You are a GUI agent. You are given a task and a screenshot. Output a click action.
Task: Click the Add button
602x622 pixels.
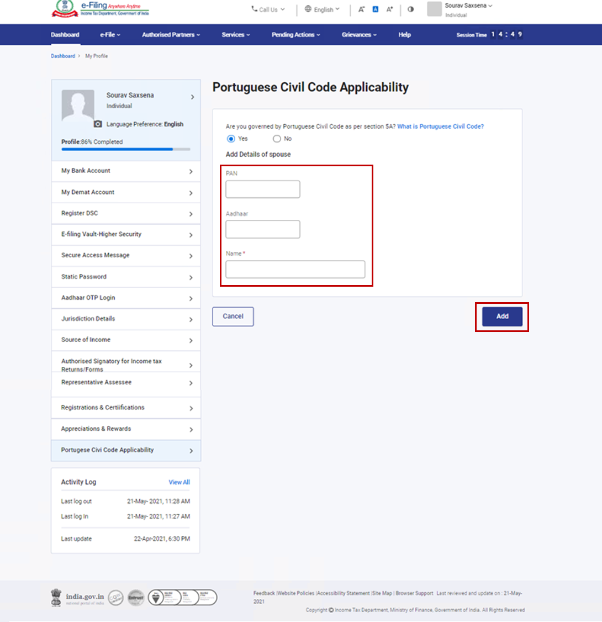[x=502, y=317]
